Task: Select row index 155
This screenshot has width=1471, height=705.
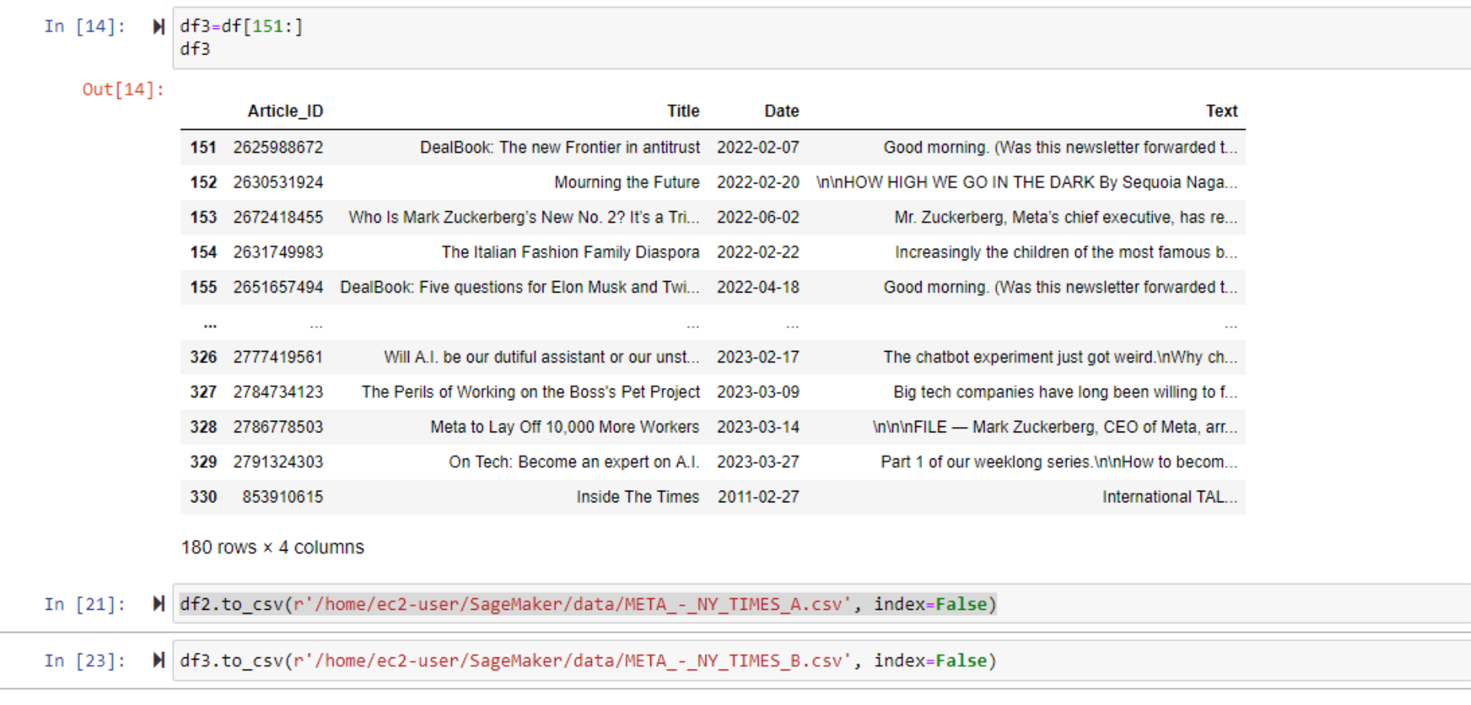Action: (x=204, y=287)
